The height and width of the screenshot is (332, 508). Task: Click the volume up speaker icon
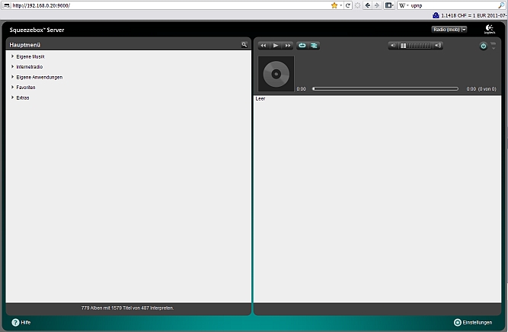437,46
